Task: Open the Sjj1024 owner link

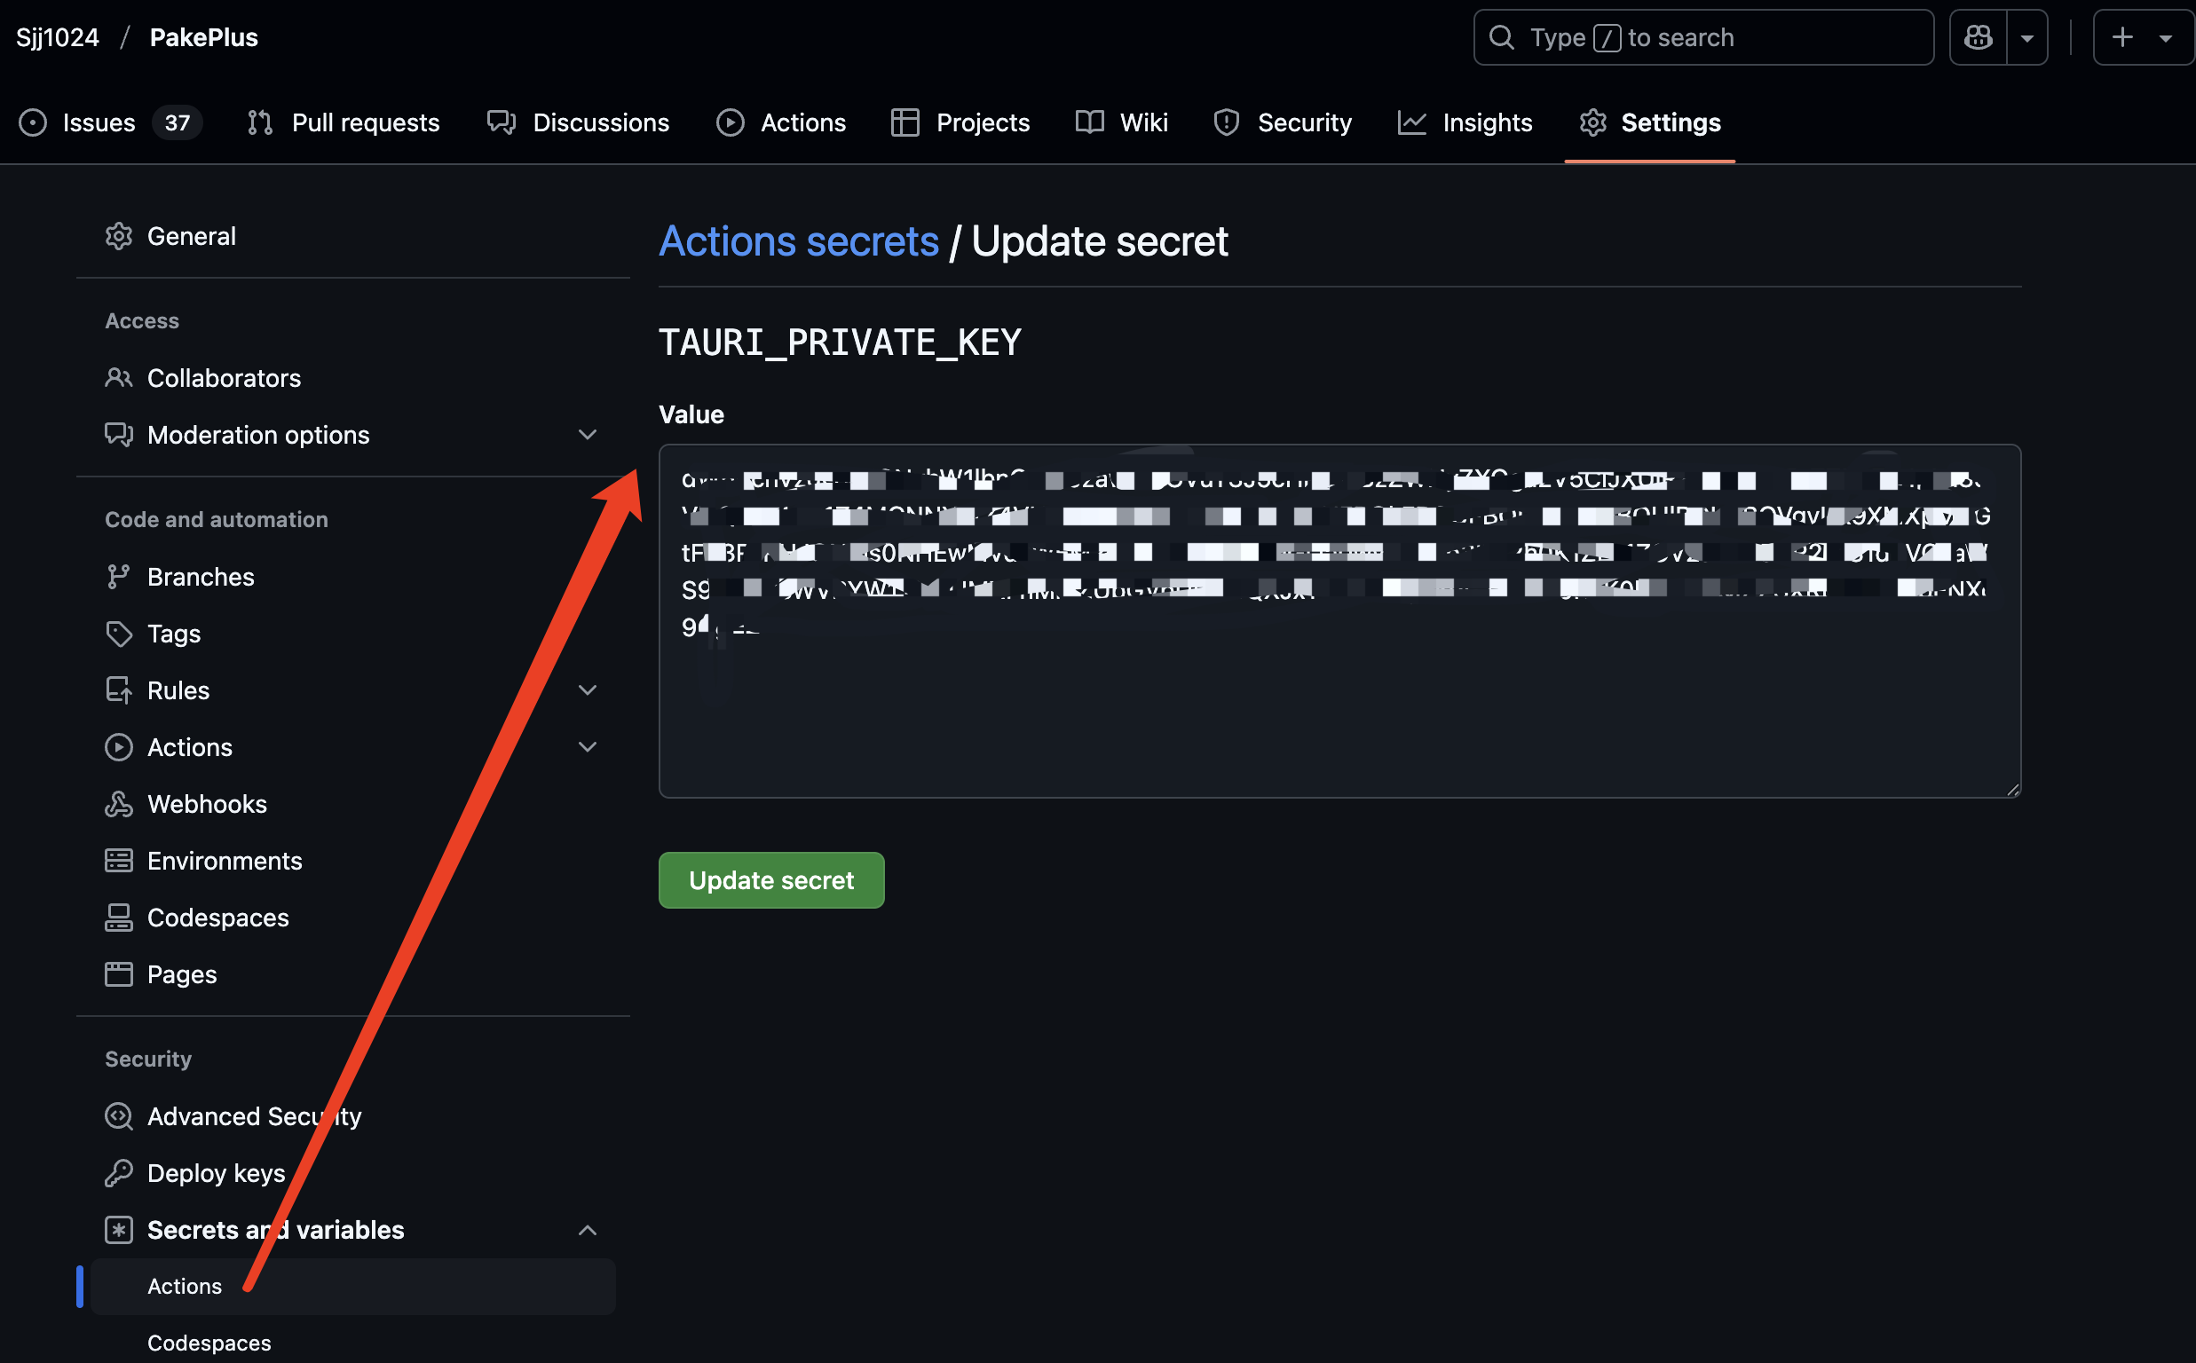Action: click(58, 37)
